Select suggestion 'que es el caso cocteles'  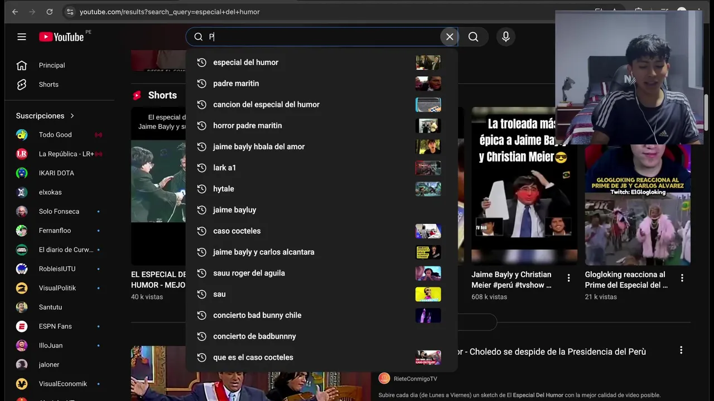(x=322, y=358)
